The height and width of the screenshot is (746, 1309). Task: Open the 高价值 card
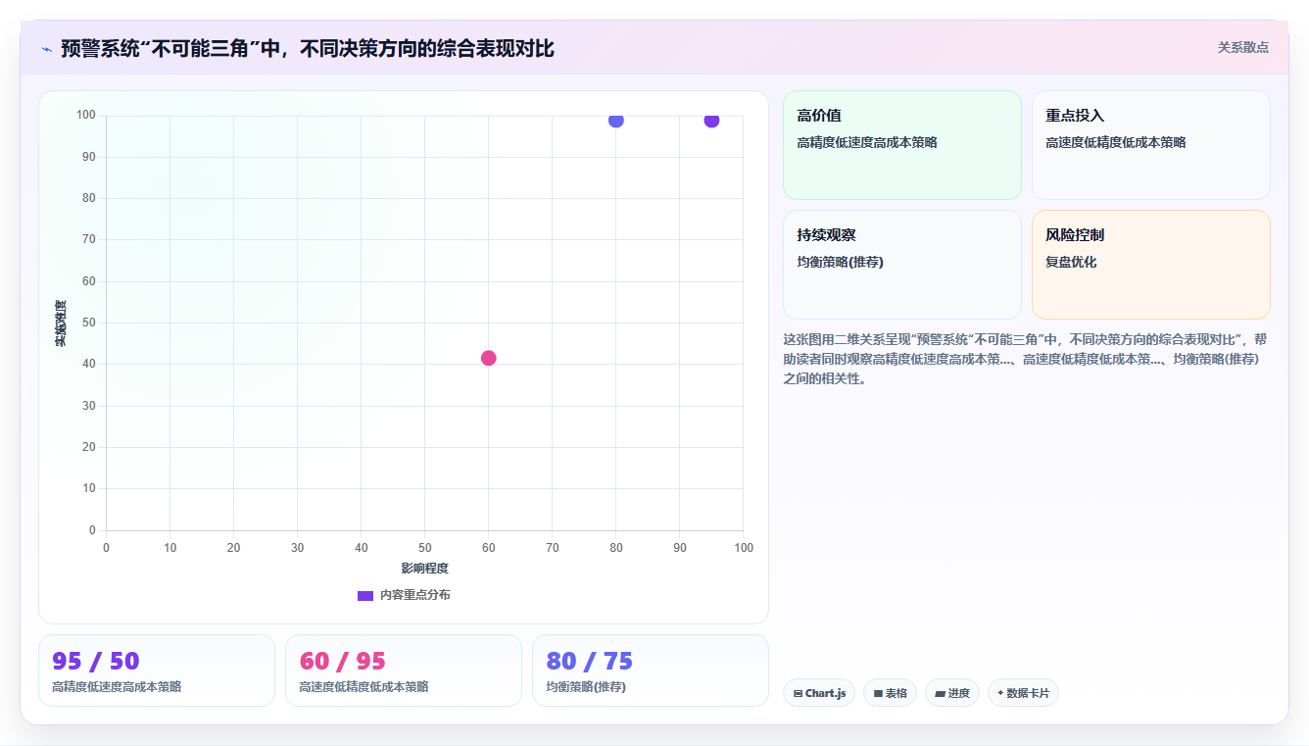point(901,145)
